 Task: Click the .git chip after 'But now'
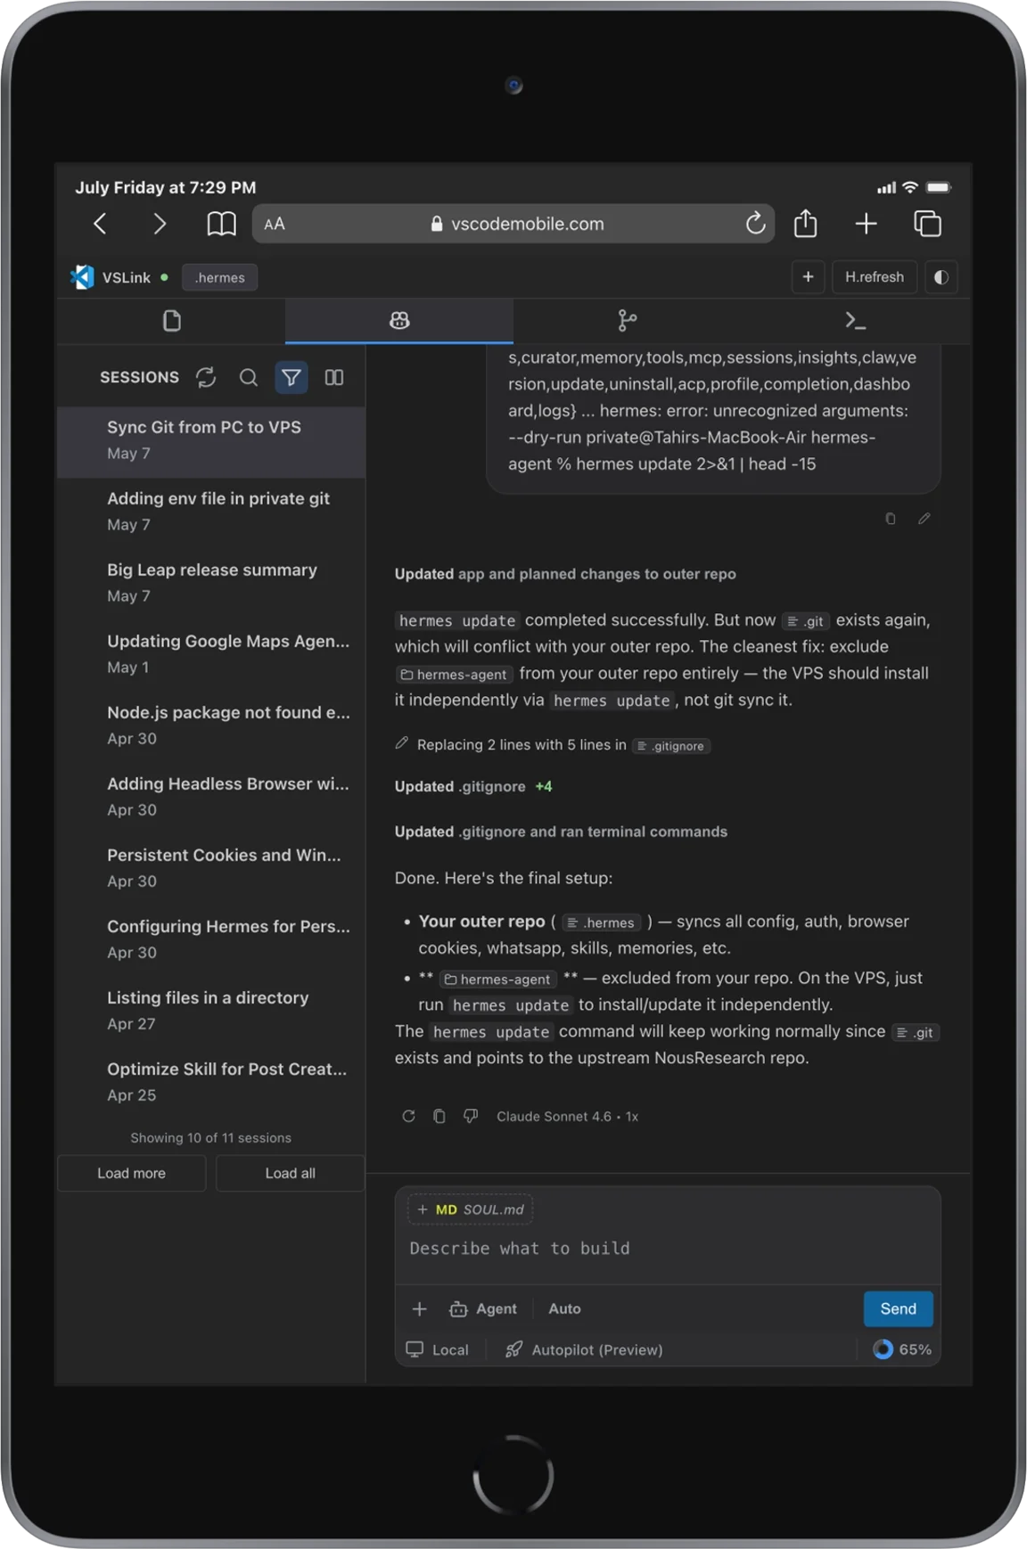805,621
